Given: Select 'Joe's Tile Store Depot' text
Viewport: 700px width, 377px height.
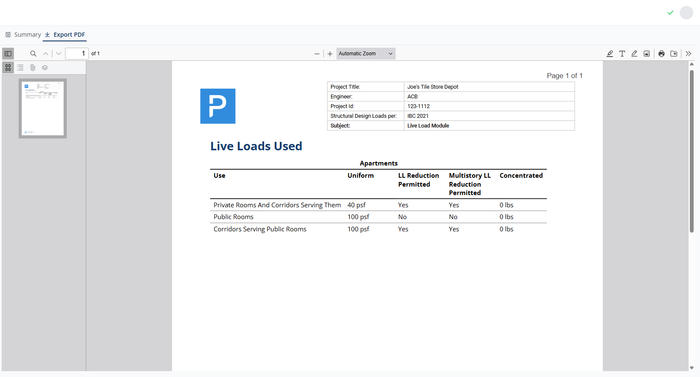Looking at the screenshot, I should tap(433, 87).
